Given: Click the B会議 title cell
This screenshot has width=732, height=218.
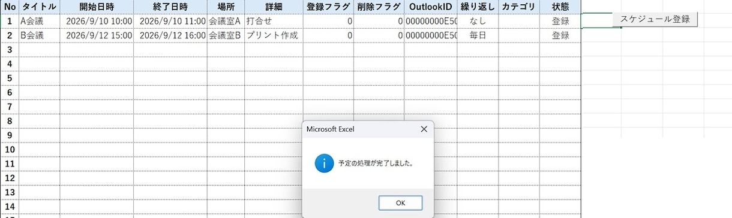Looking at the screenshot, I should click(x=40, y=35).
